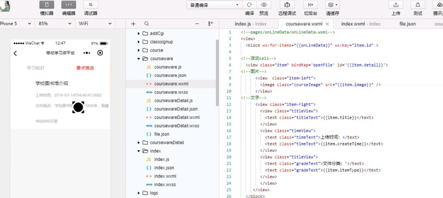Open the clear cache layers dropdown
Image resolution: width=443 pixels, height=198 pixels.
[x=333, y=5]
